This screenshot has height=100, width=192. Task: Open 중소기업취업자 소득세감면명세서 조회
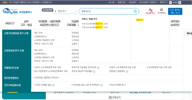pos(51,71)
